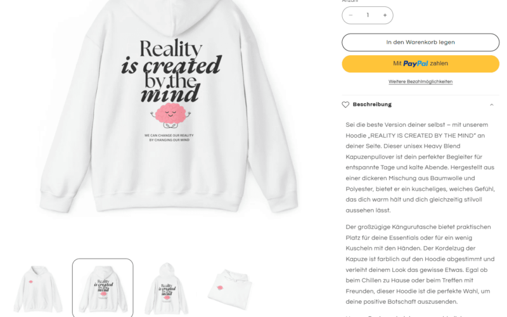Click the main hoodie product image
This screenshot has height=317, width=507.
coord(168,107)
